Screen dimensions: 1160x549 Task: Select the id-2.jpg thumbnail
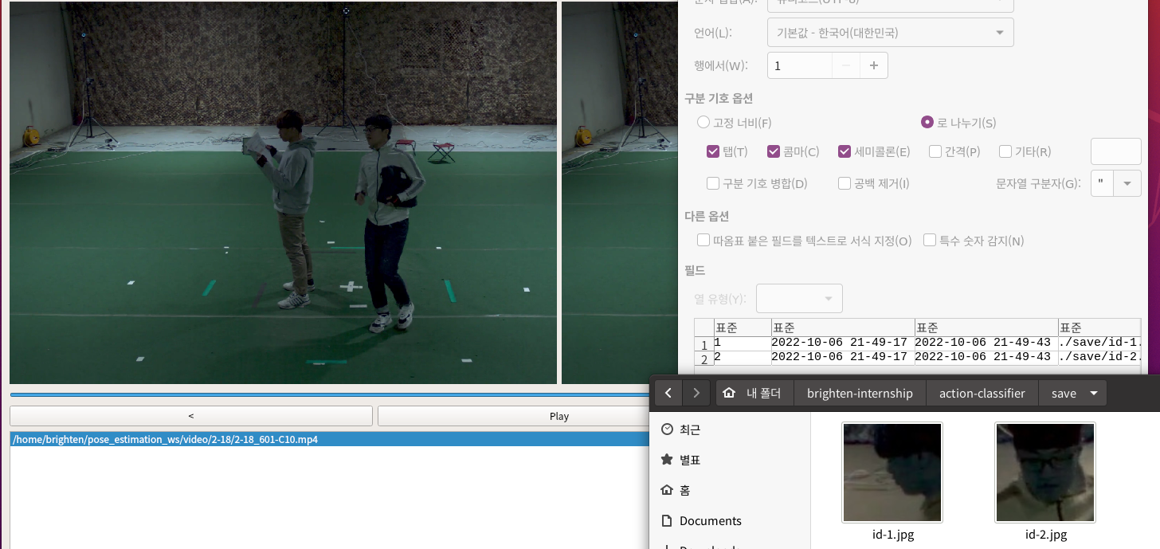coord(1045,473)
